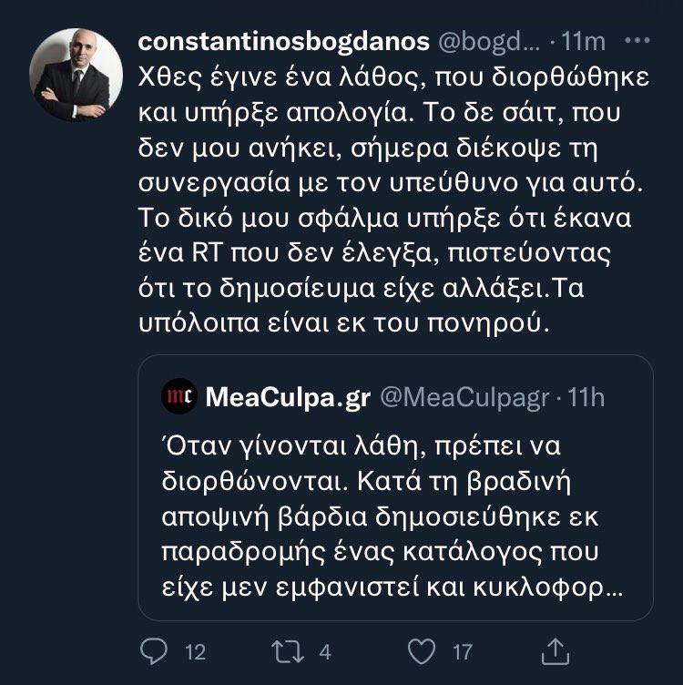
Task: Tap the retweet arrows icon
Action: coord(289,650)
